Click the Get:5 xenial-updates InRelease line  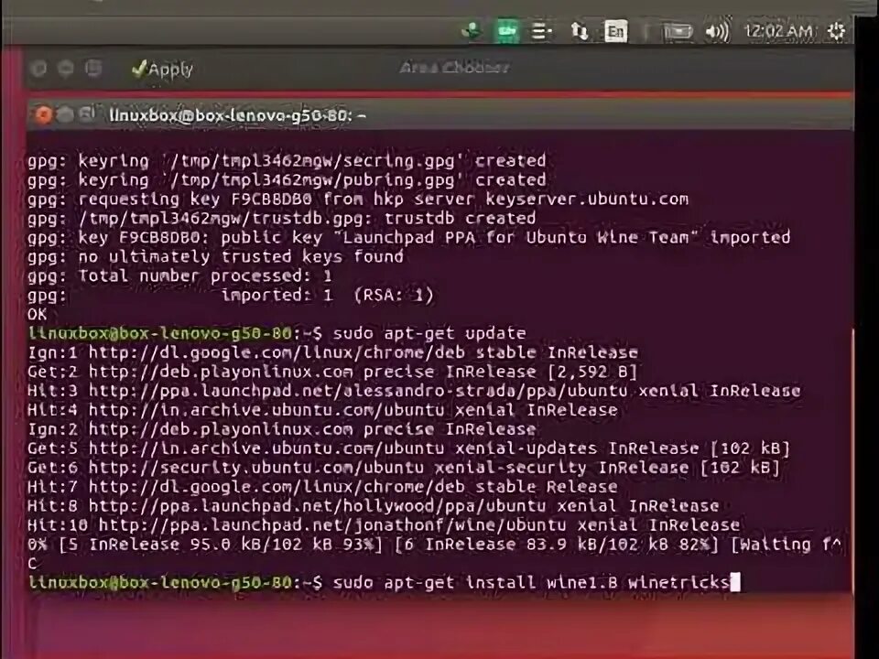[408, 448]
